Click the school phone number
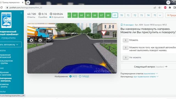176x99 pixels. click(8, 38)
